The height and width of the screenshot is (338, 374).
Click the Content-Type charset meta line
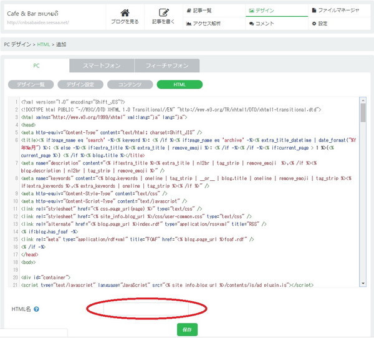(x=112, y=132)
